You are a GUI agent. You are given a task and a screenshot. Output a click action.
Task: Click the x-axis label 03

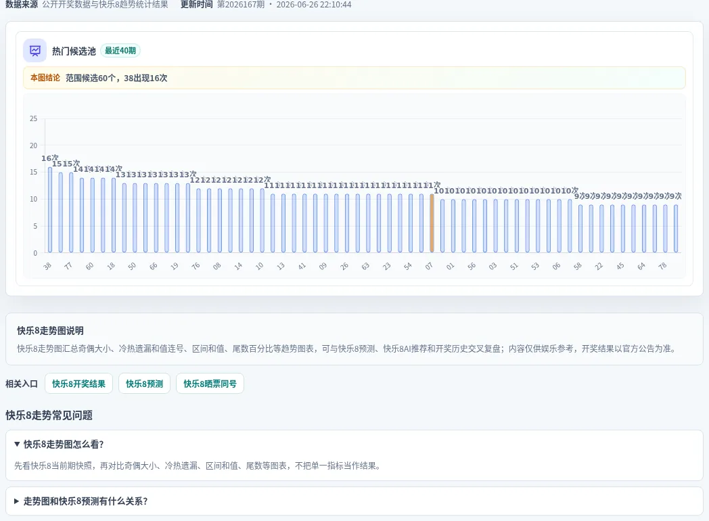(493, 266)
